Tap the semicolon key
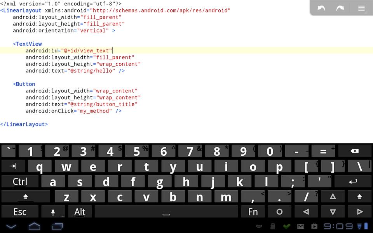The image size is (373, 233). pyautogui.click(x=293, y=181)
